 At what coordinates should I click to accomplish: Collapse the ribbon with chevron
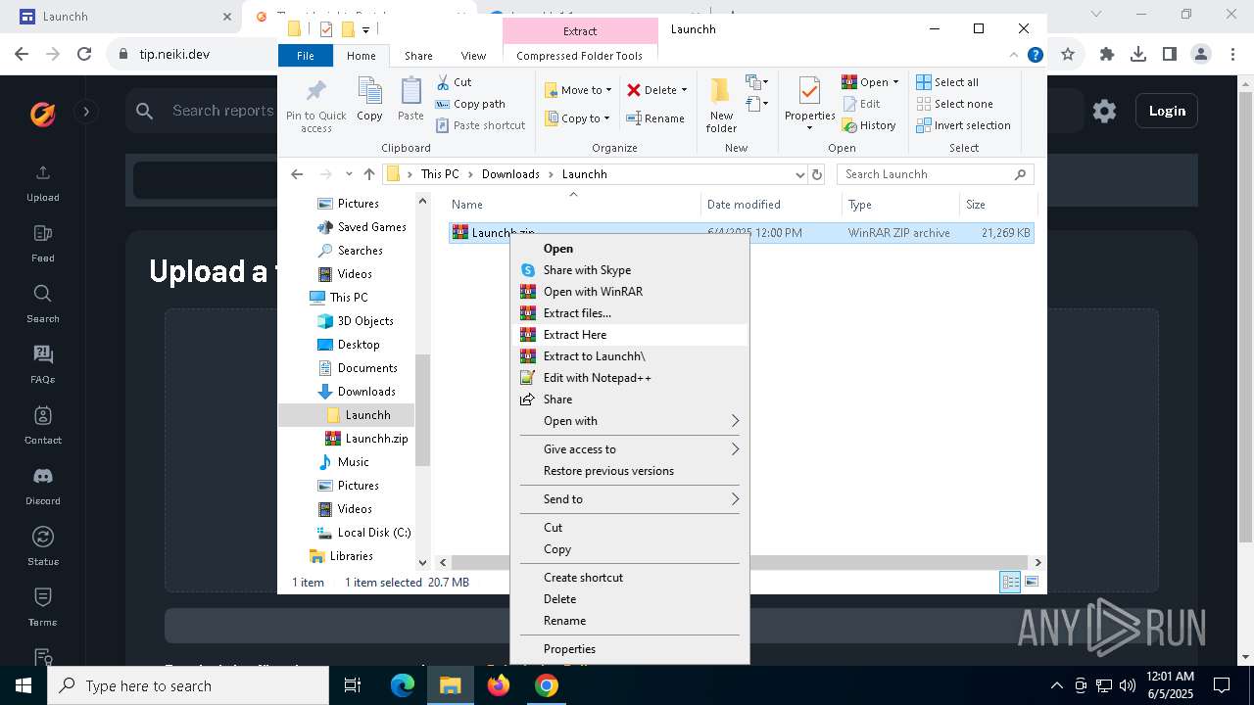click(x=1014, y=56)
